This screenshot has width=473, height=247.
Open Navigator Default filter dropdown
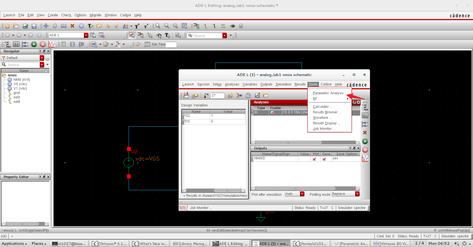tap(42, 58)
